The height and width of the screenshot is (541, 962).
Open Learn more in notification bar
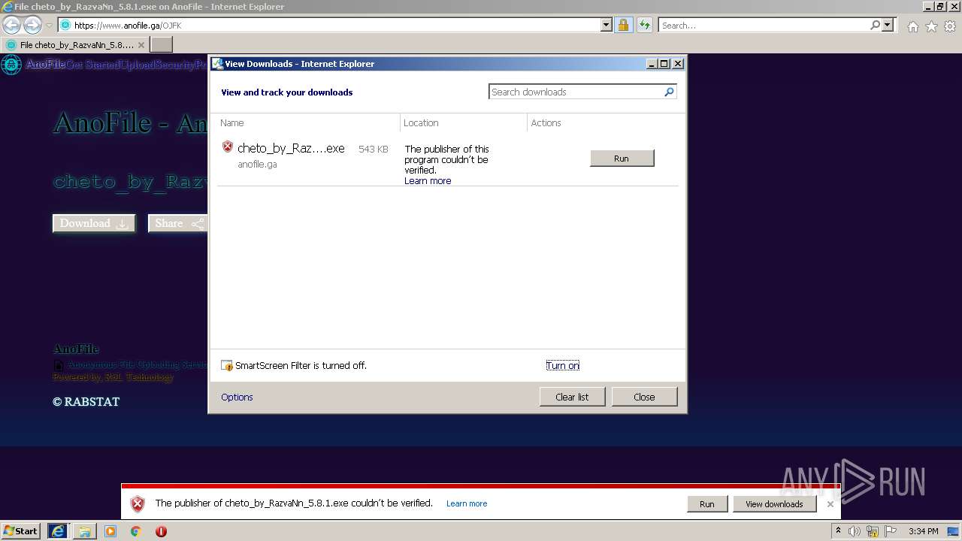467,503
